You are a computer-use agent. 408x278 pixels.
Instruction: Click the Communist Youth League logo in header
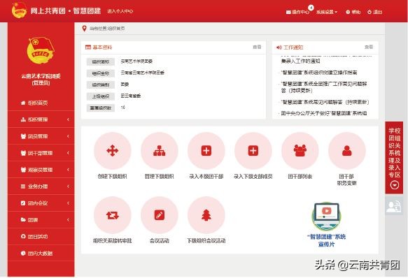pyautogui.click(x=19, y=10)
